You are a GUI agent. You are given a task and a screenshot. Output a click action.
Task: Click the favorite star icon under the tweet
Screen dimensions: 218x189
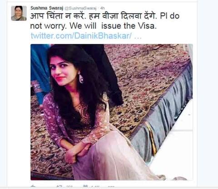[86, 186]
